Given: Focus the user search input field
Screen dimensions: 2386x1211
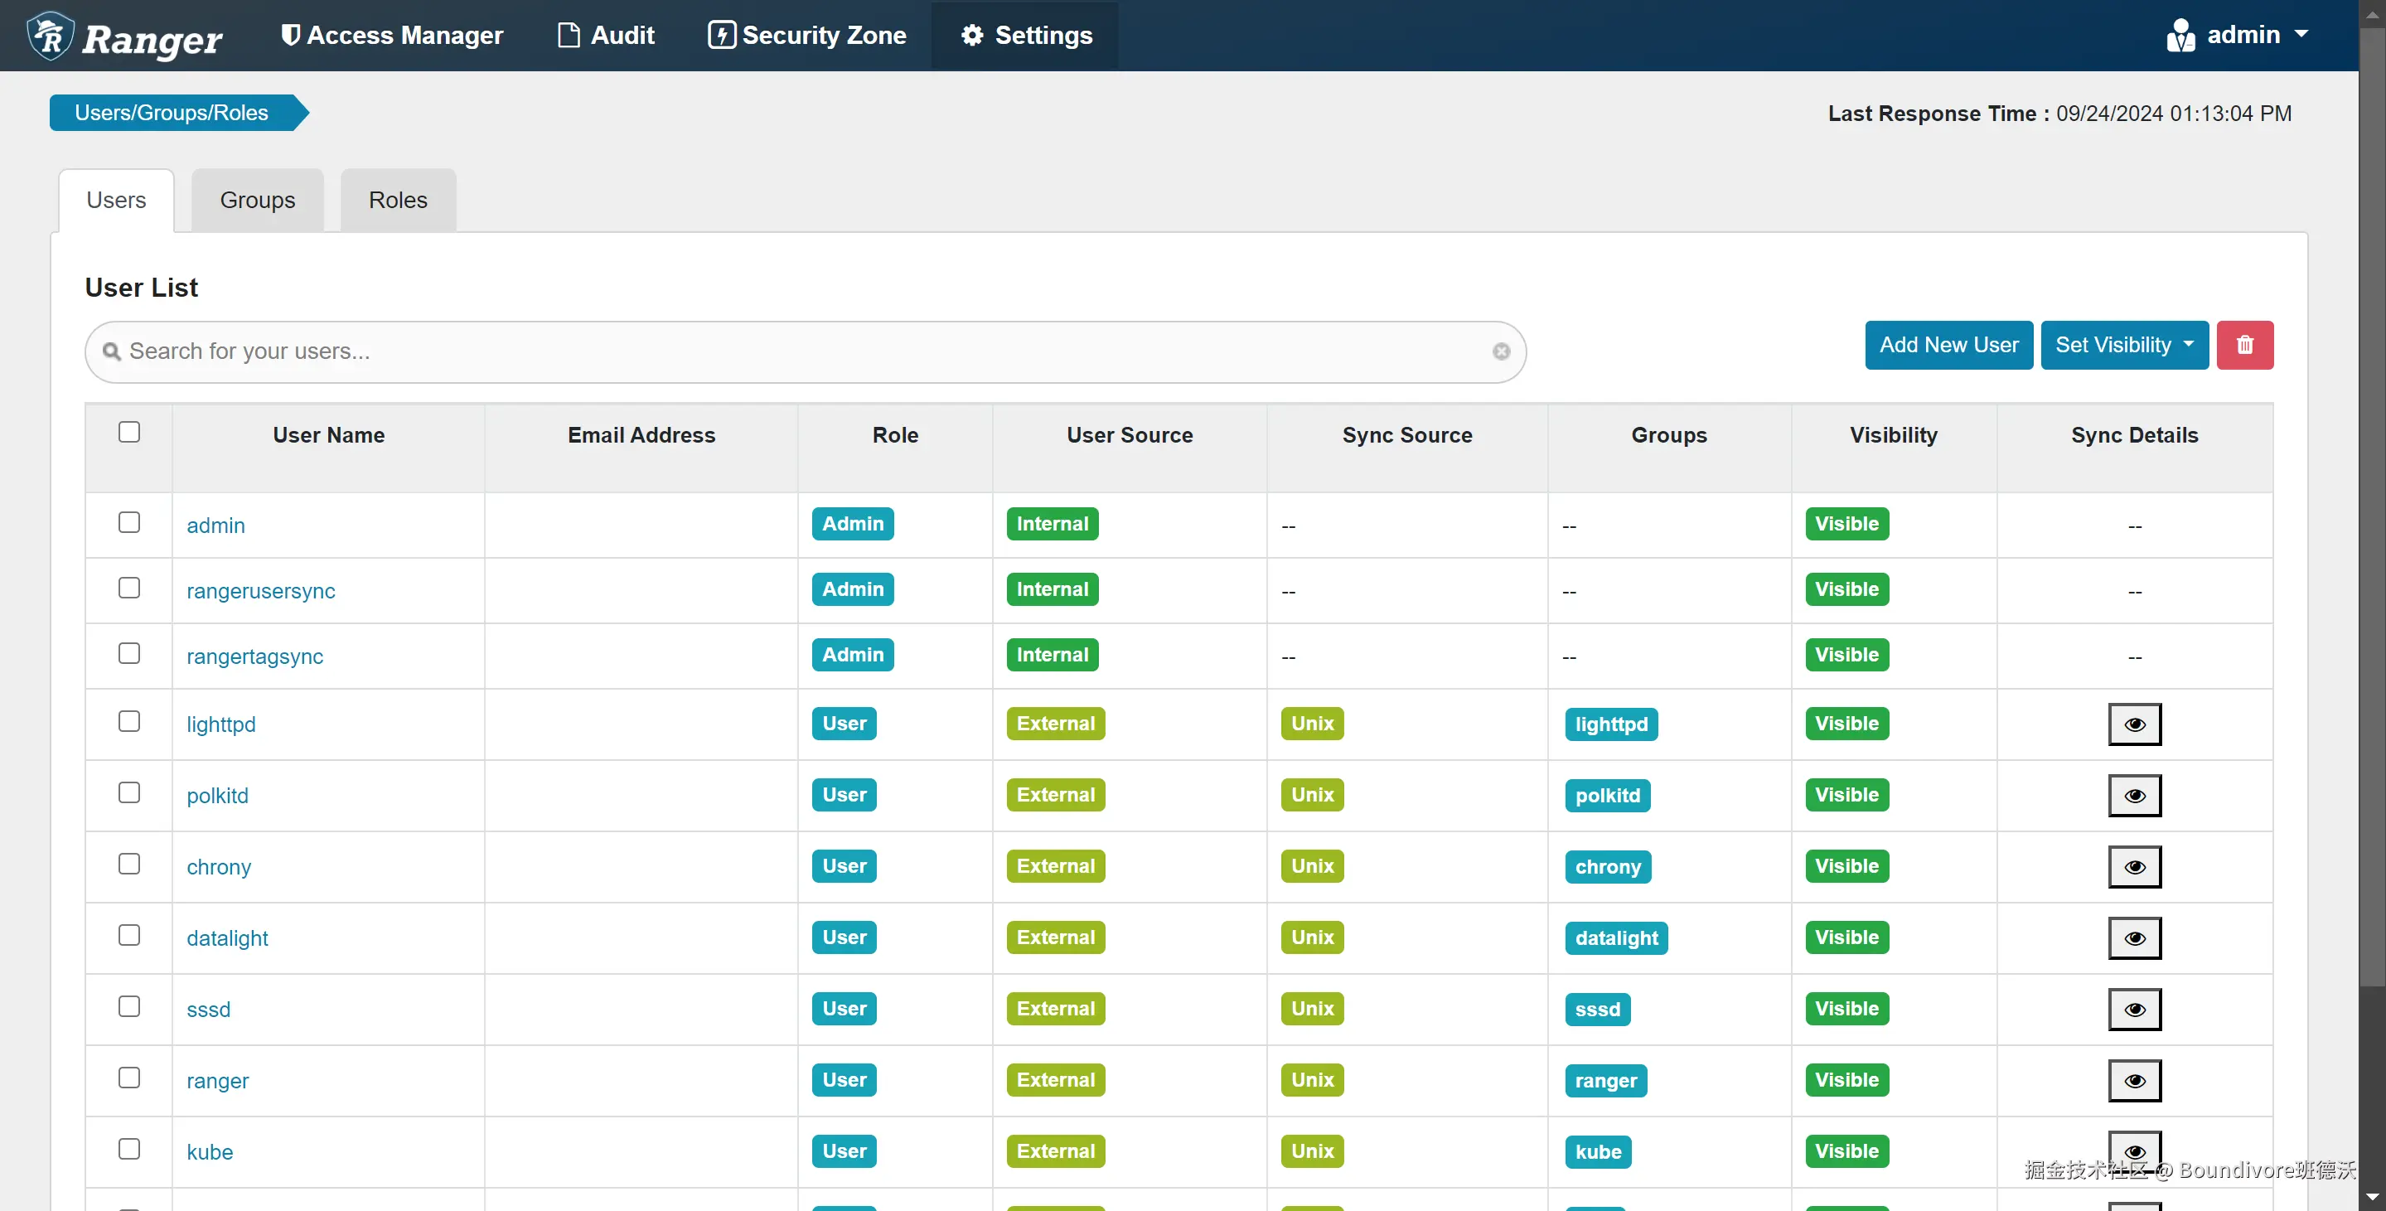Looking at the screenshot, I should click(796, 351).
